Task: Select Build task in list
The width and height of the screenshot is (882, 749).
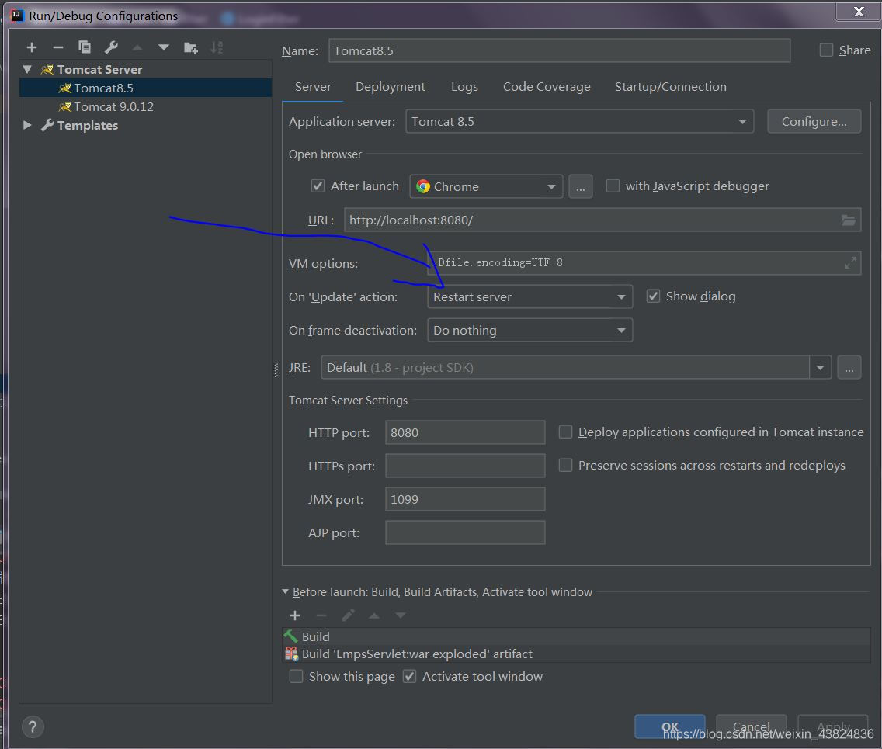Action: click(x=576, y=636)
